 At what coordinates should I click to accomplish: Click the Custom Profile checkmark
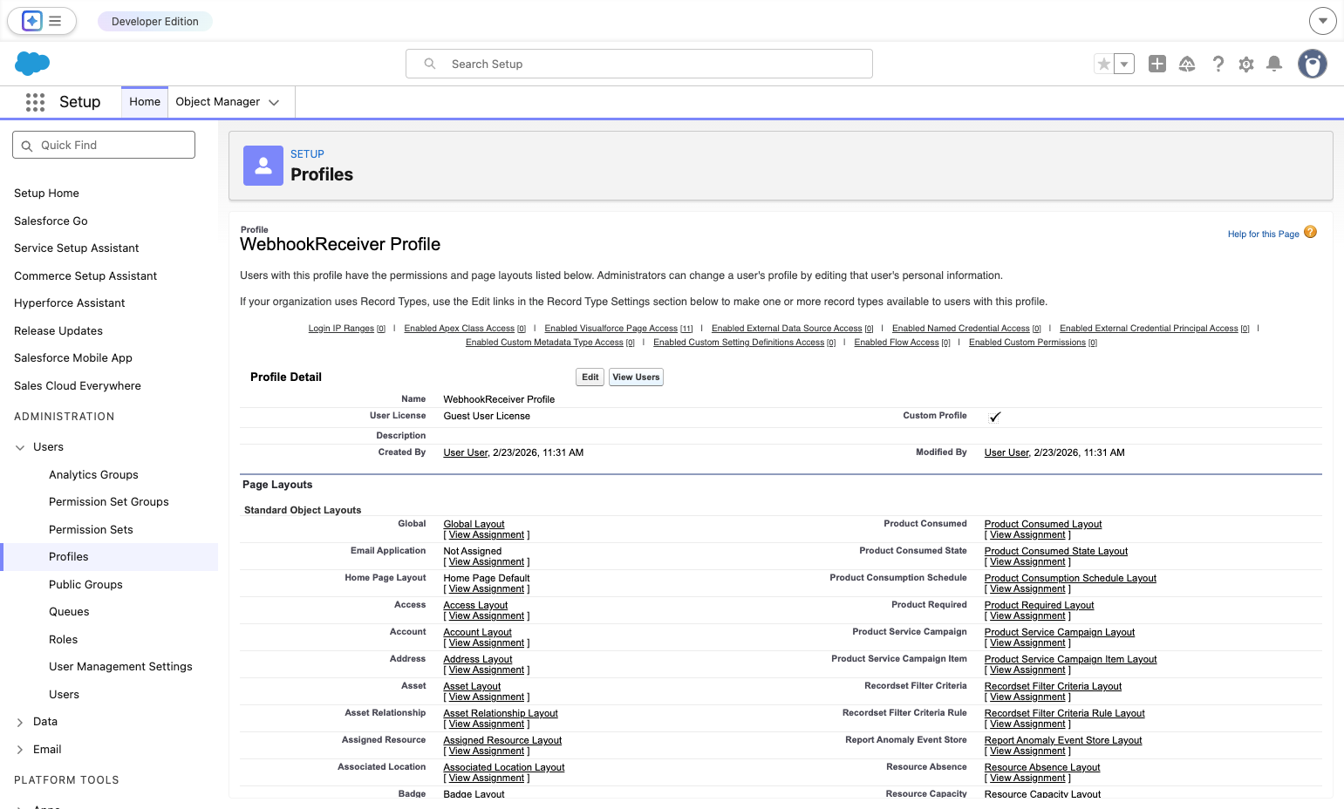pyautogui.click(x=994, y=417)
